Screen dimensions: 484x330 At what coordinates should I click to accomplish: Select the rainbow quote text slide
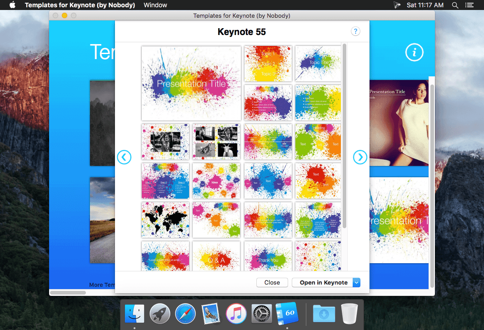[x=268, y=220]
